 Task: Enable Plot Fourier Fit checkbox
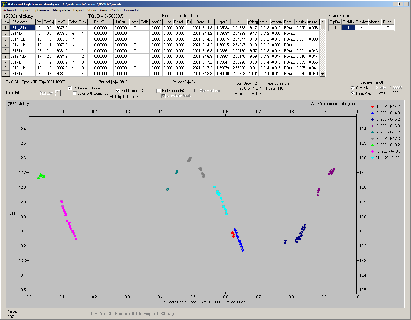159,91
